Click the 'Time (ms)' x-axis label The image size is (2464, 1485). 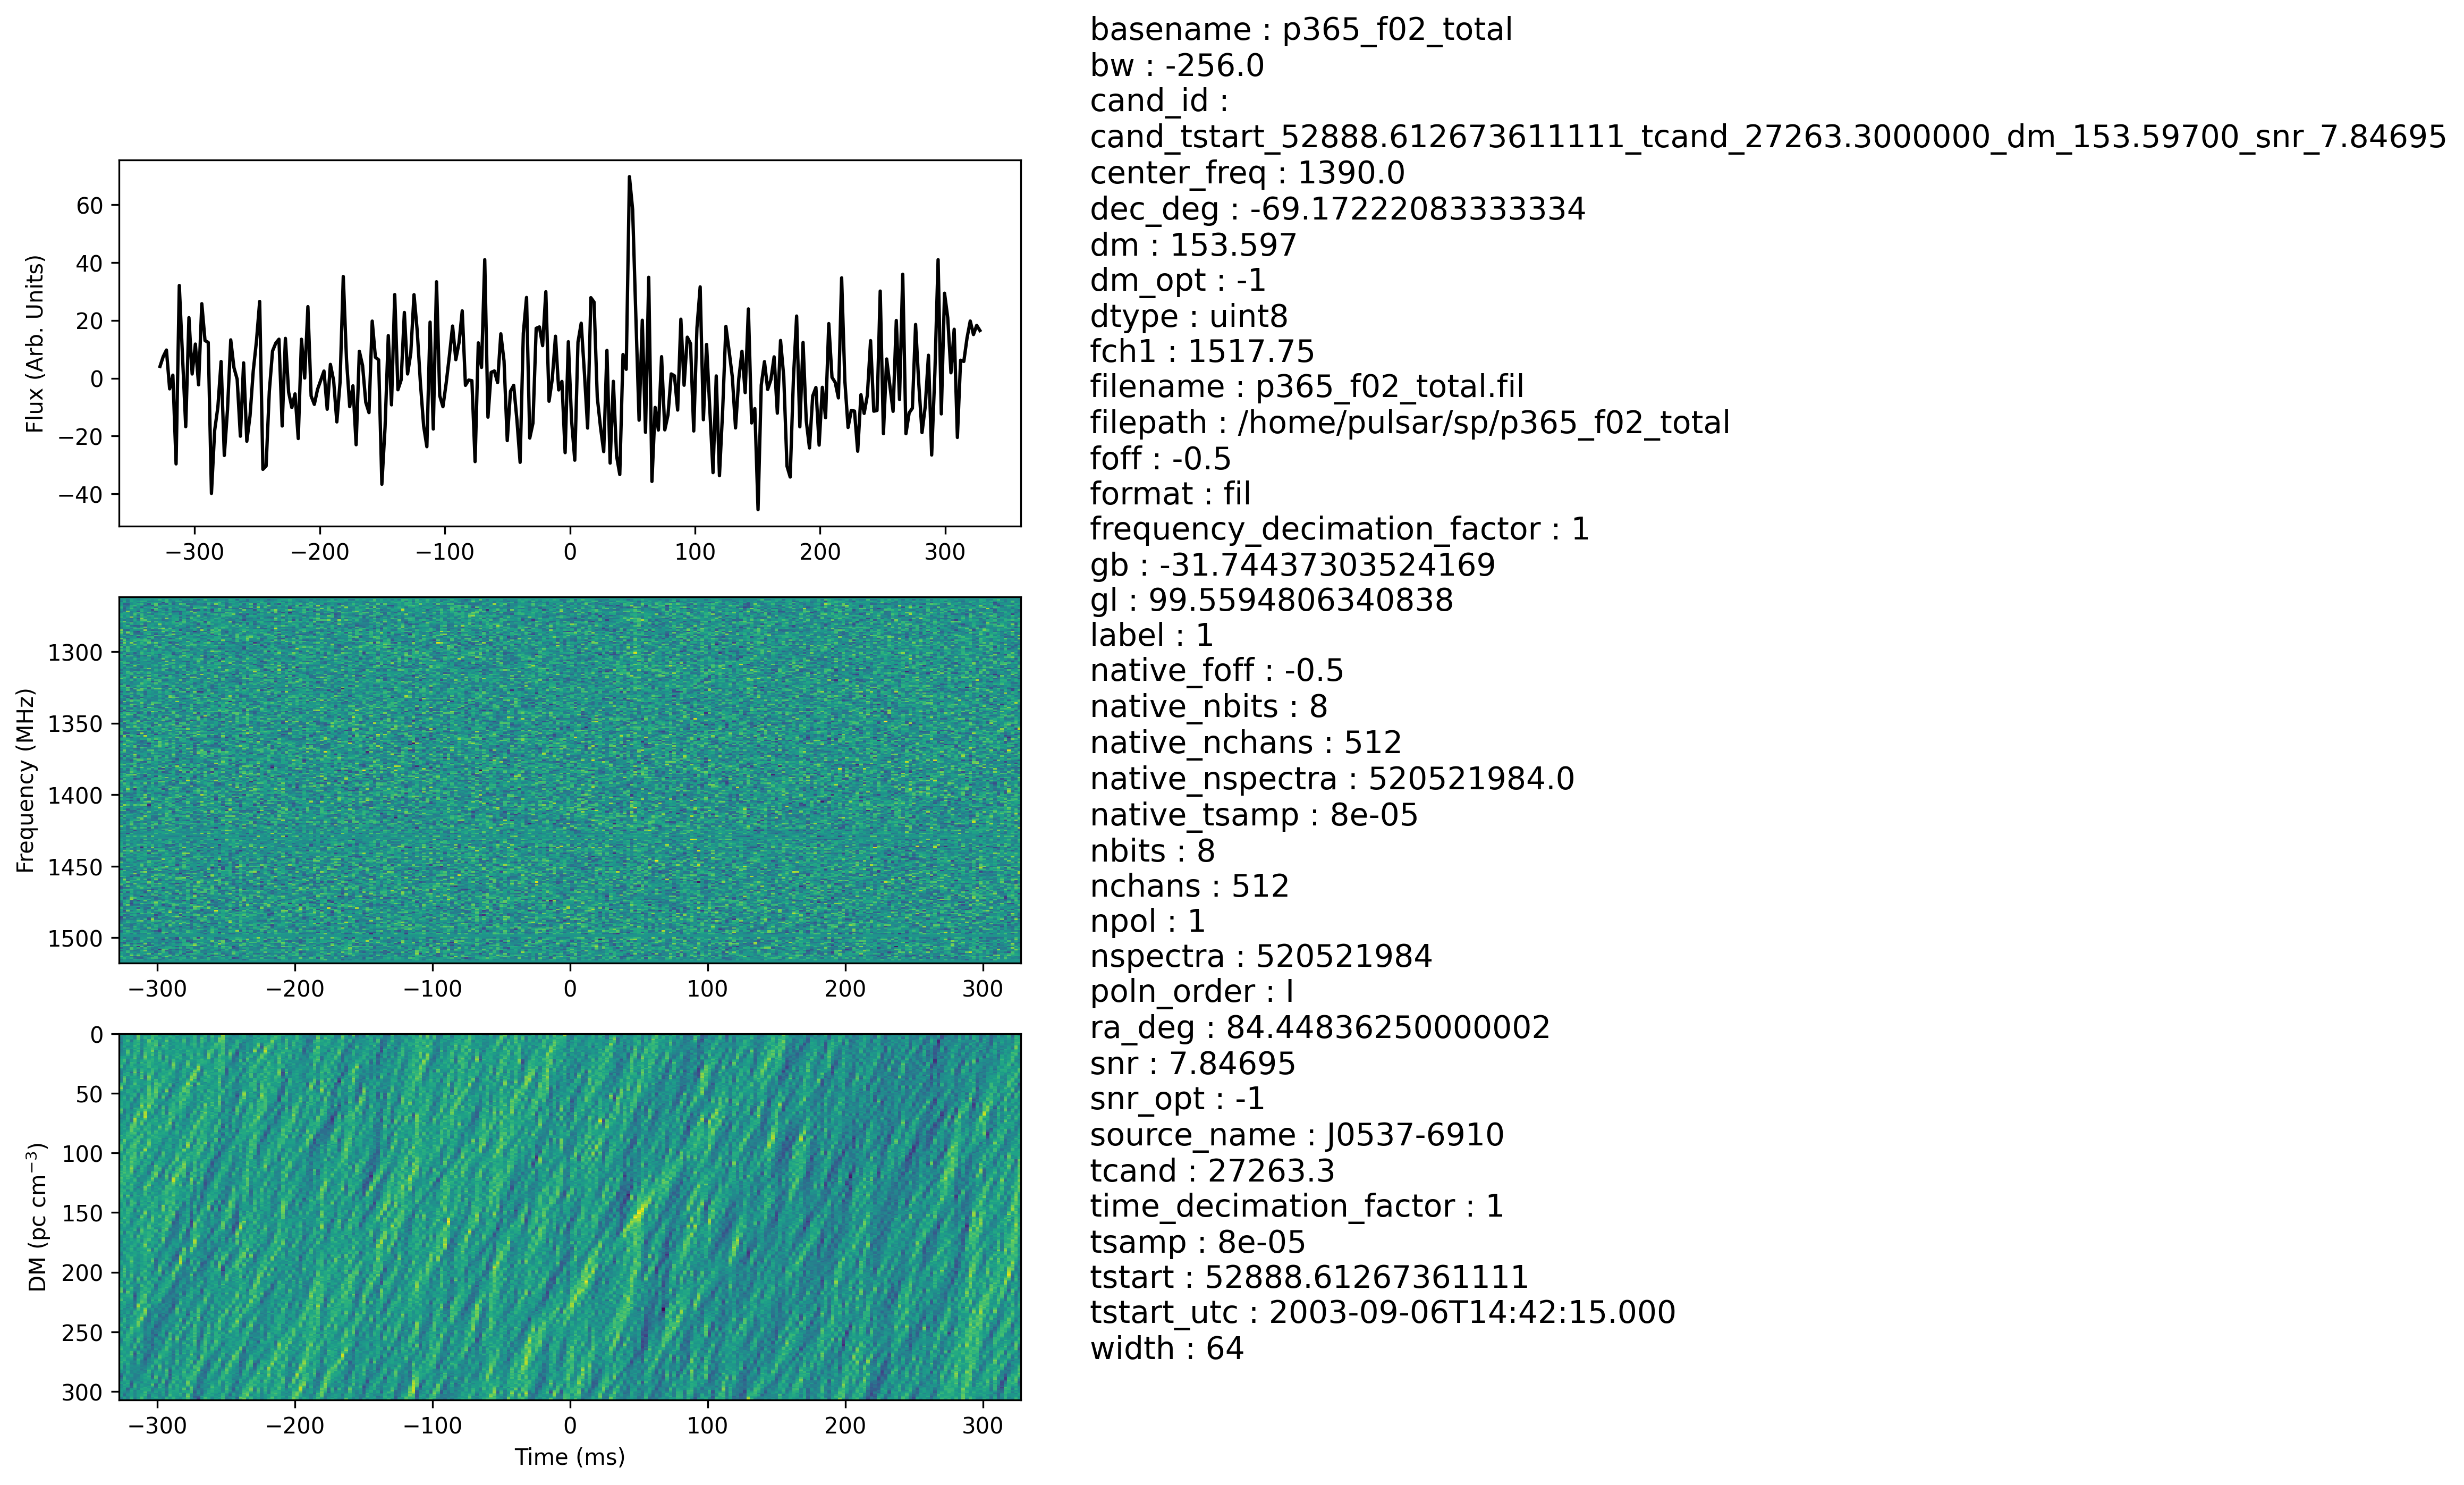[570, 1457]
